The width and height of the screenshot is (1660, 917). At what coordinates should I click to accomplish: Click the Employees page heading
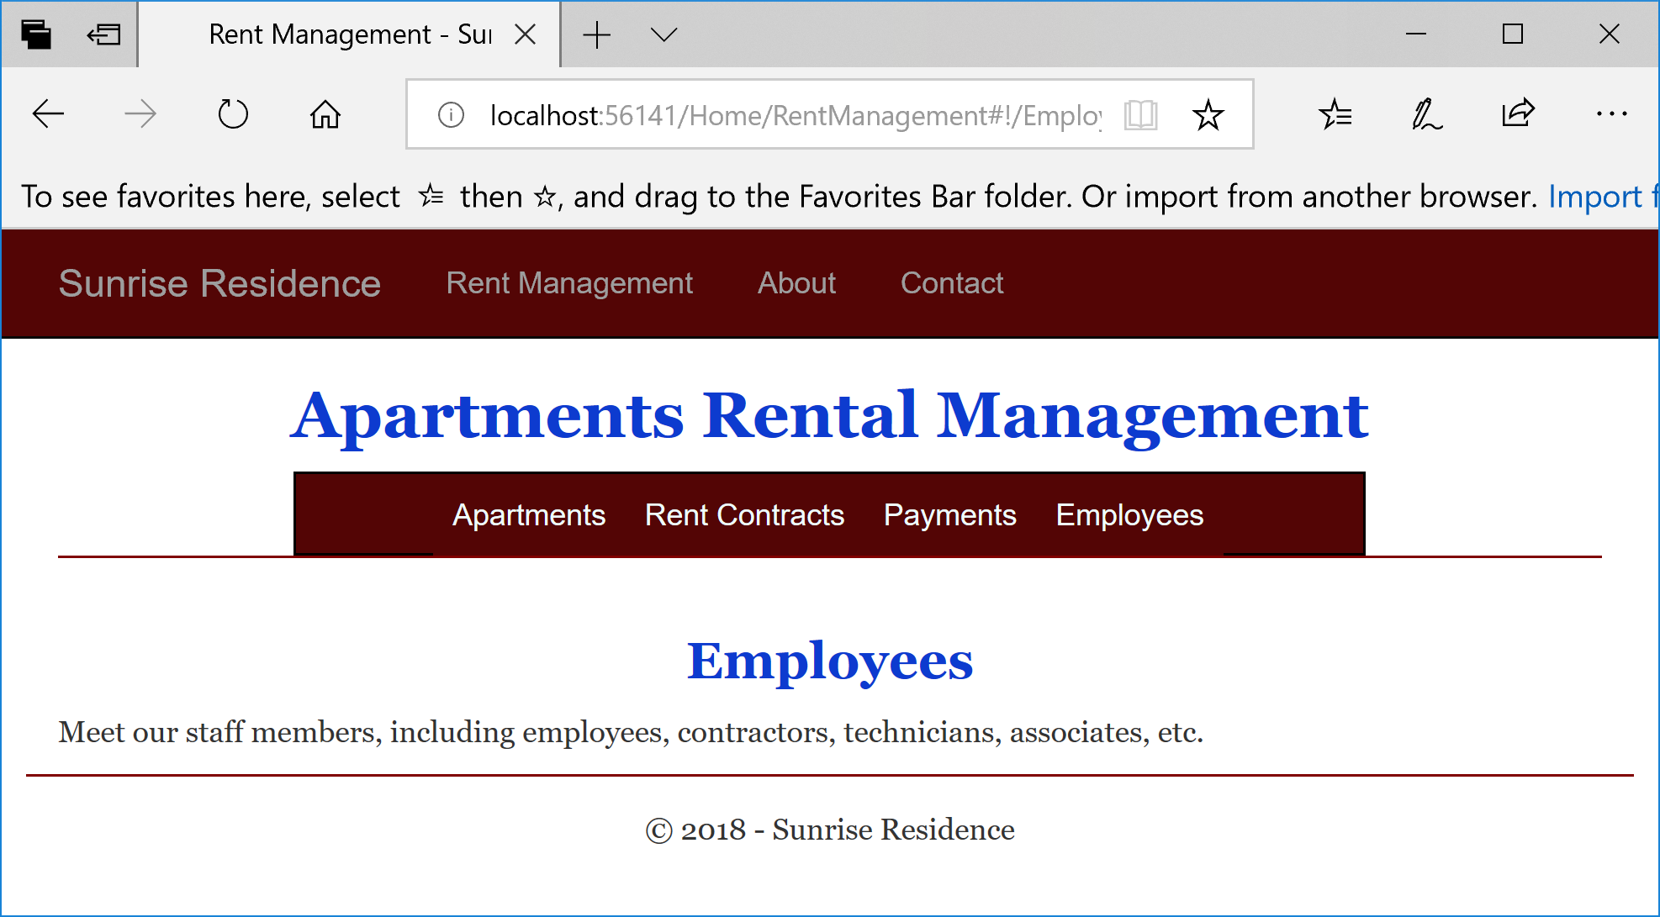pyautogui.click(x=830, y=661)
